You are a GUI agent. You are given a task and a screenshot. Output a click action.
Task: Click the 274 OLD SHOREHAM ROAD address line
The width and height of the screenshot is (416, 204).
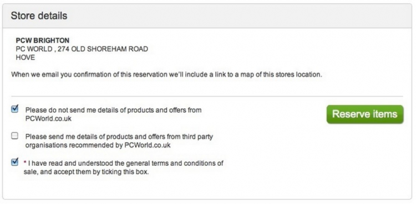pyautogui.click(x=103, y=49)
